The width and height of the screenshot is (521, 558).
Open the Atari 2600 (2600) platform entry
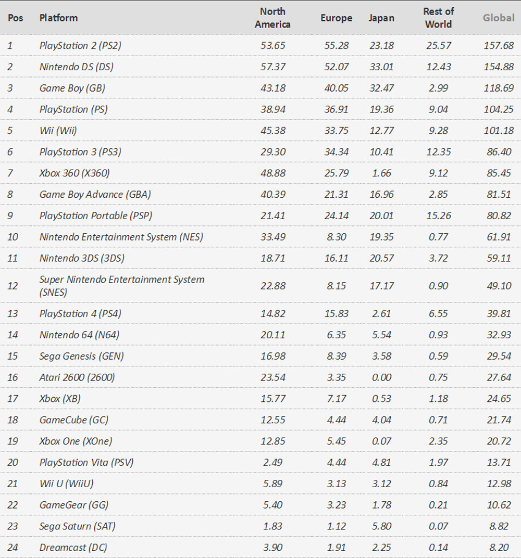77,377
